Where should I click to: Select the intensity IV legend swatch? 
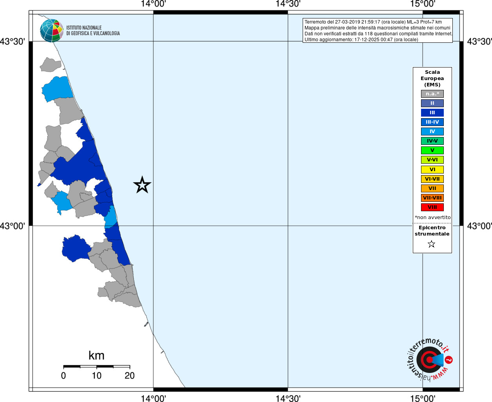(432, 132)
